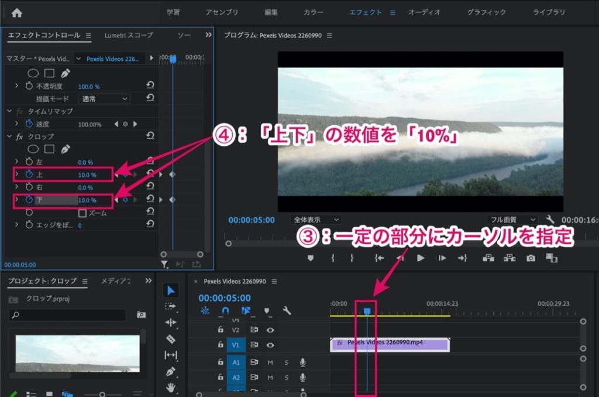Image resolution: width=599 pixels, height=397 pixels.
Task: Open new bin icon in project panel
Action: pos(141,314)
